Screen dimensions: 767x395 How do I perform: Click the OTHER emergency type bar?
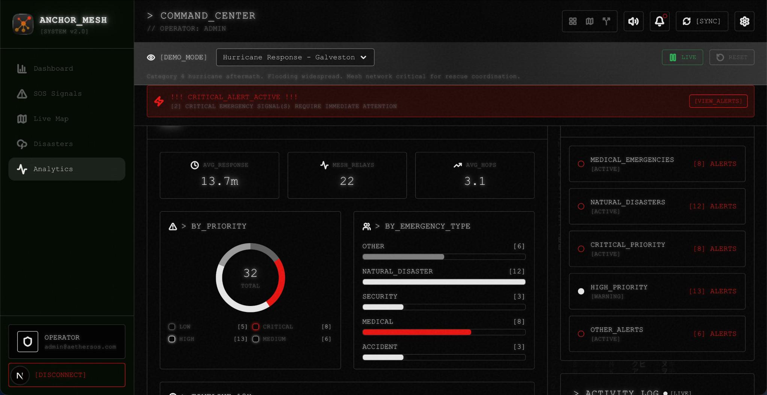(444, 257)
